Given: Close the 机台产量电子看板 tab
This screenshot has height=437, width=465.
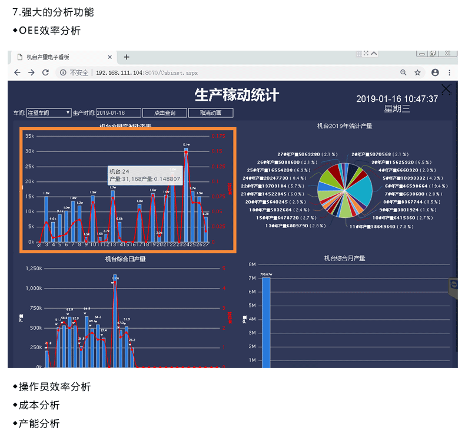Looking at the screenshot, I should tap(109, 57).
